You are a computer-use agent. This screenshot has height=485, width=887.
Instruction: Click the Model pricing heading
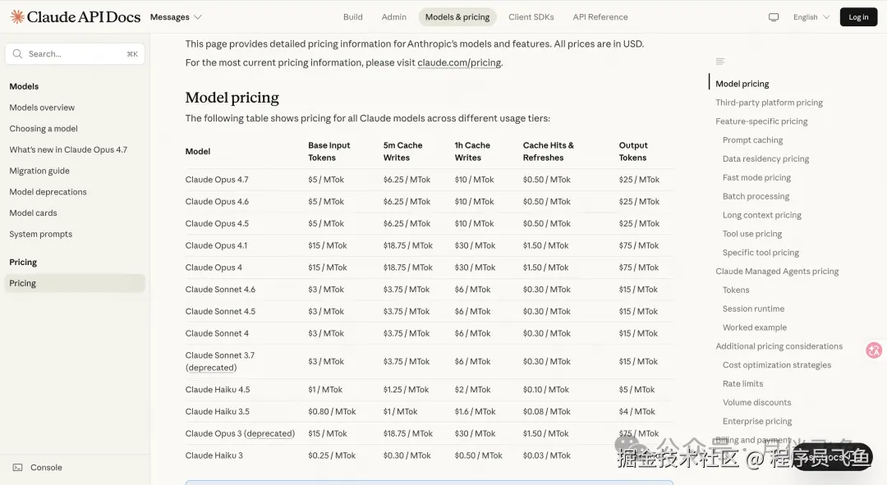(x=232, y=98)
